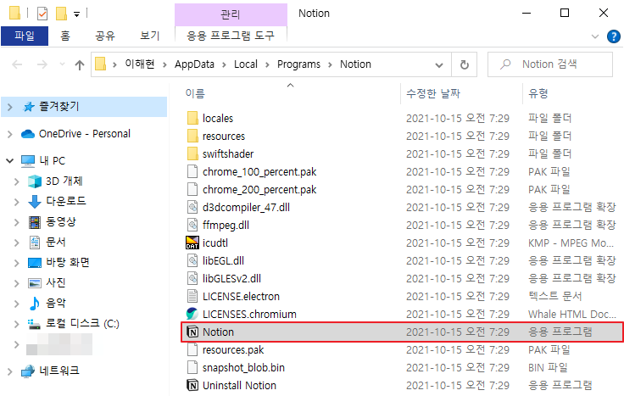Image resolution: width=624 pixels, height=396 pixels.
Task: Expand the 다운로드 node
Action: [17, 202]
